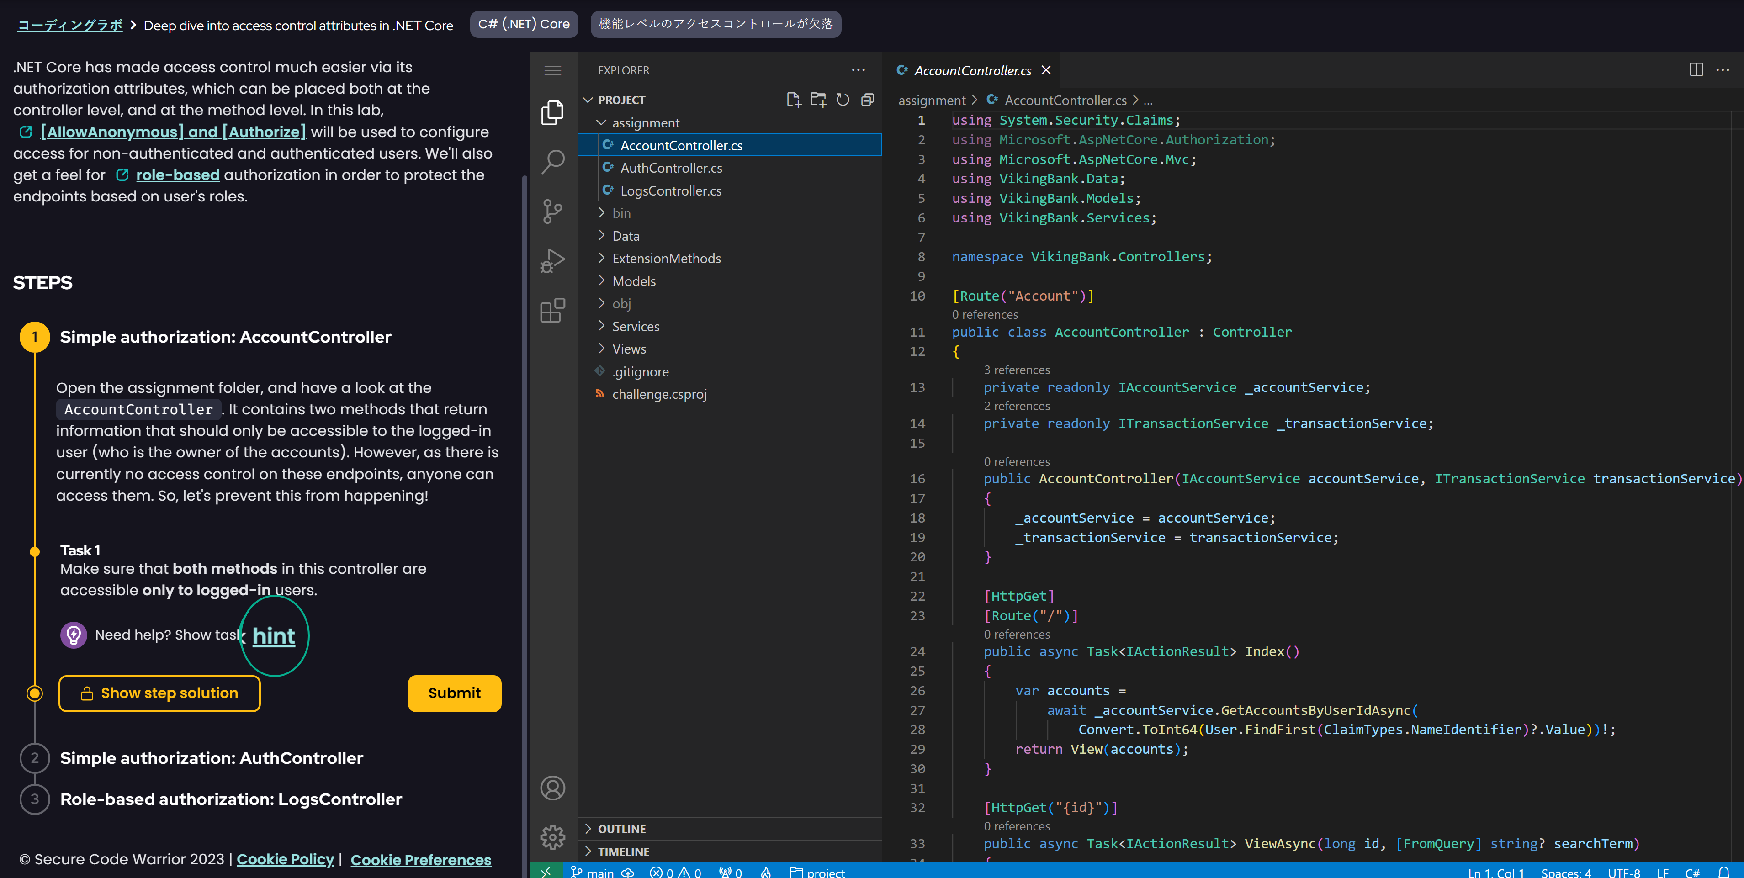Expand the OUTLINE panel
The width and height of the screenshot is (1744, 878).
tap(729, 829)
